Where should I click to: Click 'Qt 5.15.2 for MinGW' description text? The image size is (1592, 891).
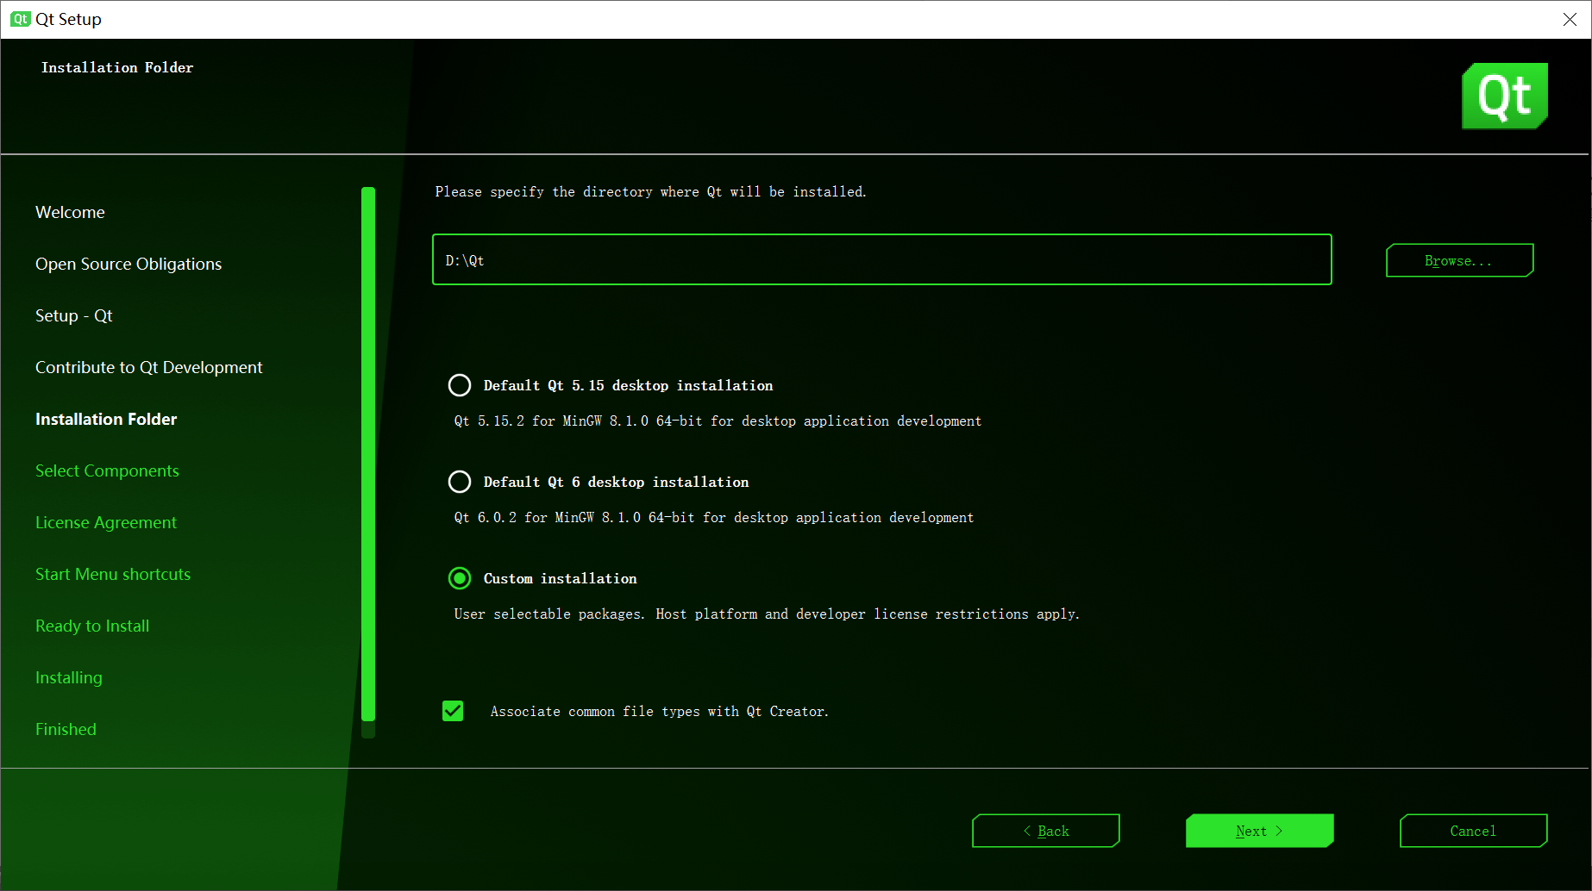pos(718,421)
